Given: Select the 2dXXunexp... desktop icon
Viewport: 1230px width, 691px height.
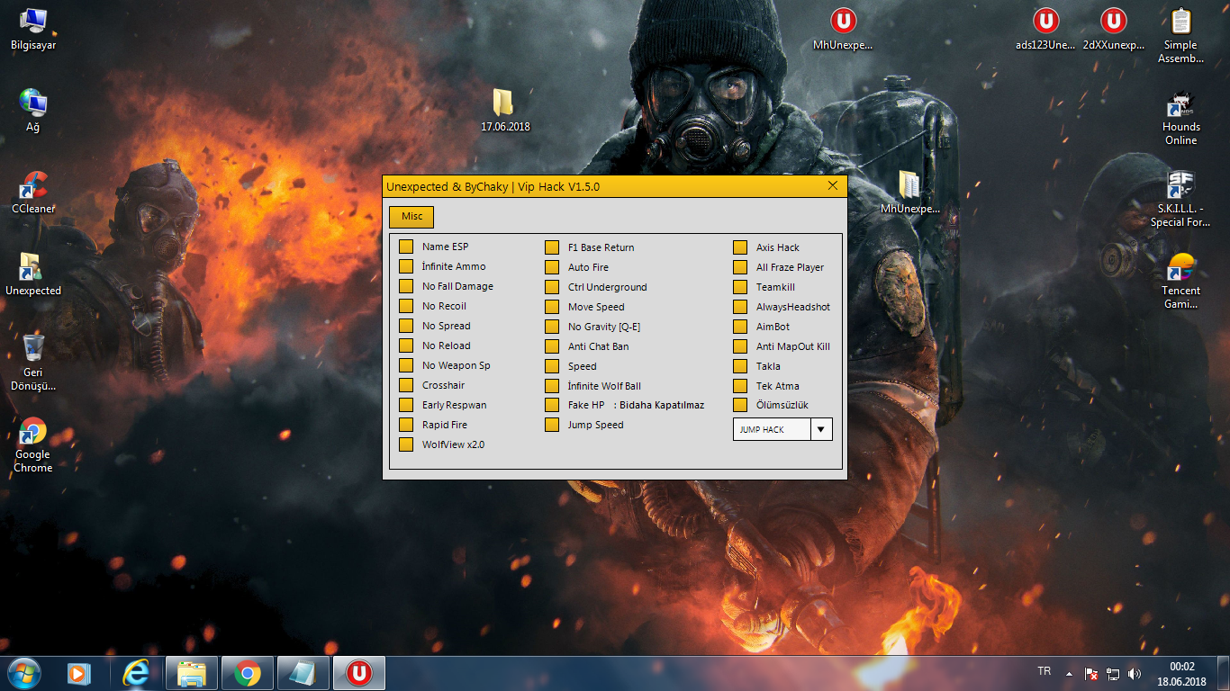Looking at the screenshot, I should click(1114, 29).
